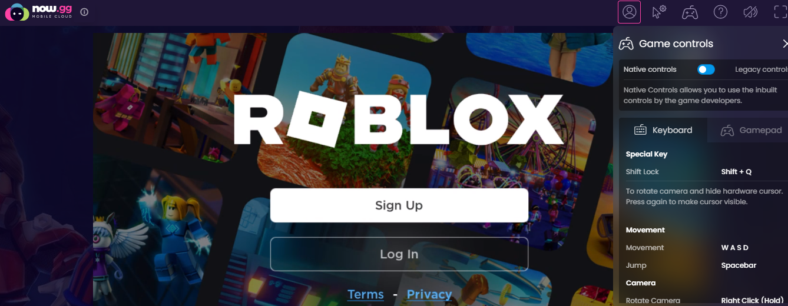Enter fullscreen mode with the expand icon
This screenshot has width=788, height=306.
781,12
